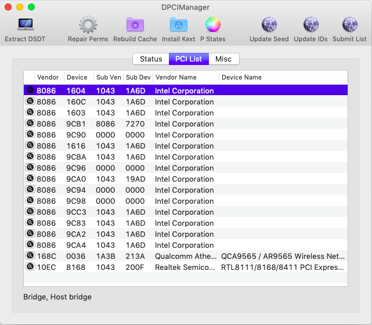The image size is (372, 325).
Task: Click Intel Corporation in the 9C83 row
Action: (x=185, y=223)
